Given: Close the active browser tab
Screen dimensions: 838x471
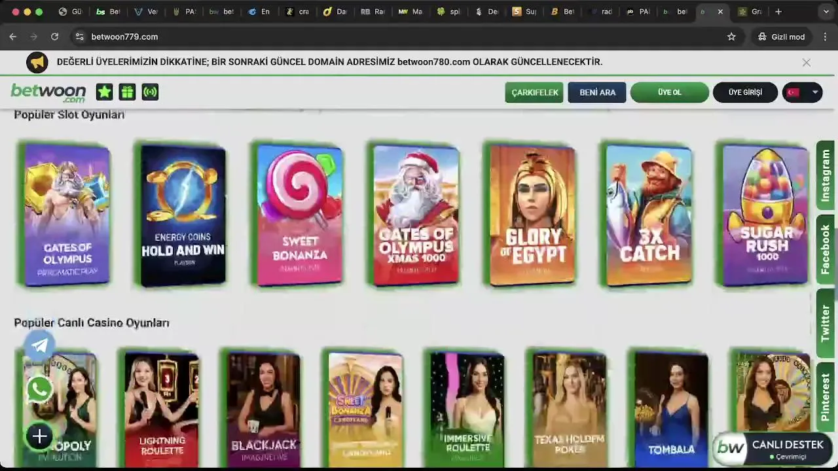Looking at the screenshot, I should 720,12.
